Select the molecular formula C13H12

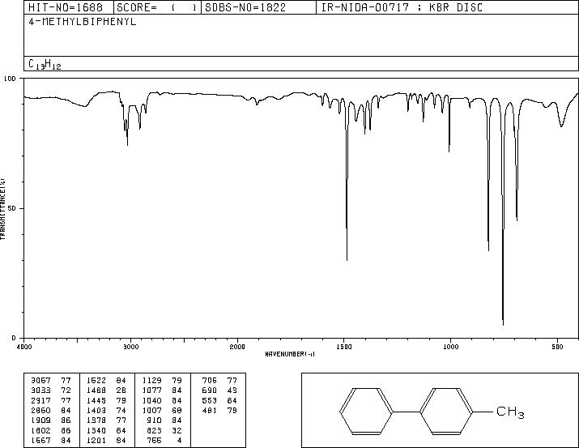pos(45,64)
